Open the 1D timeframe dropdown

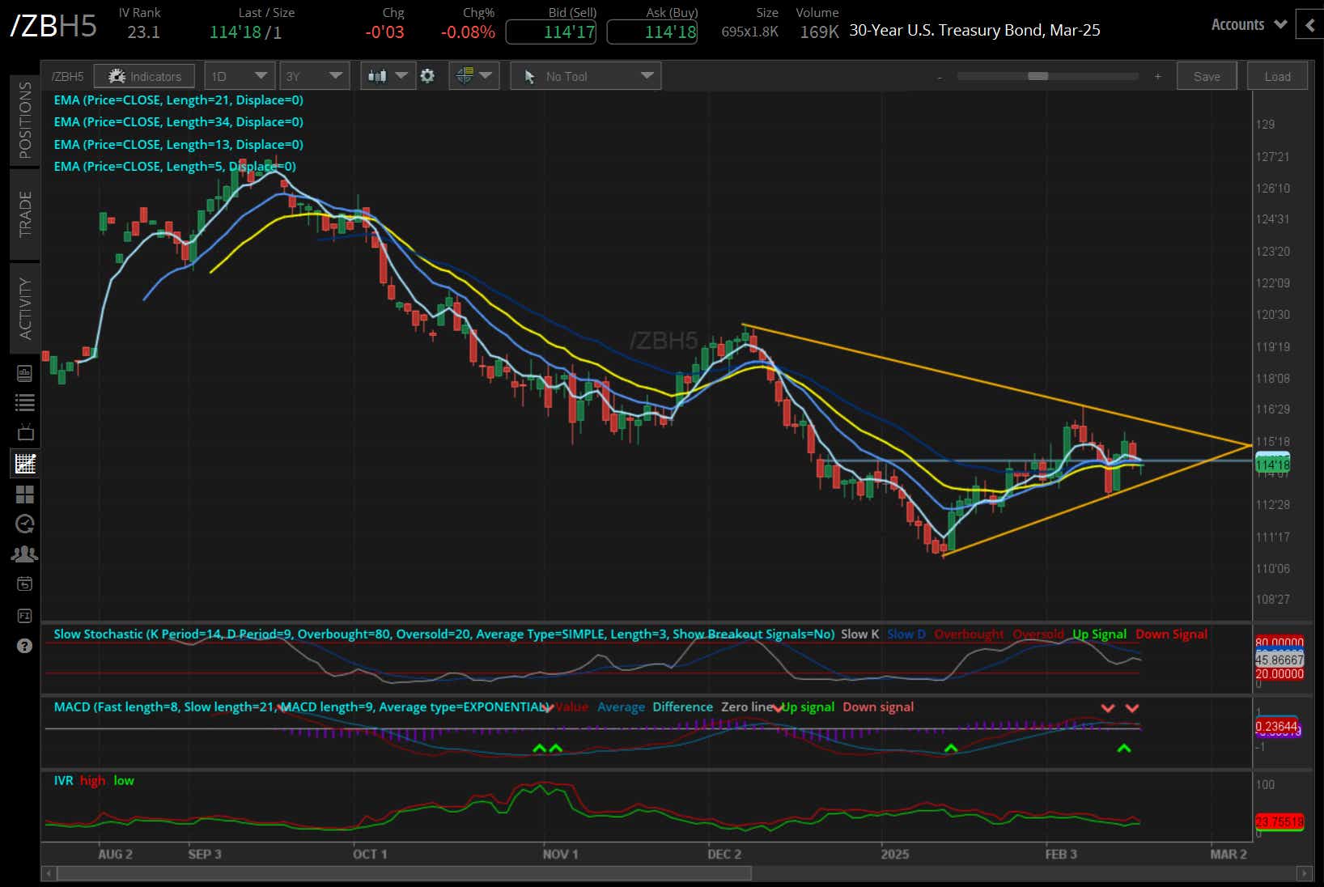[240, 75]
